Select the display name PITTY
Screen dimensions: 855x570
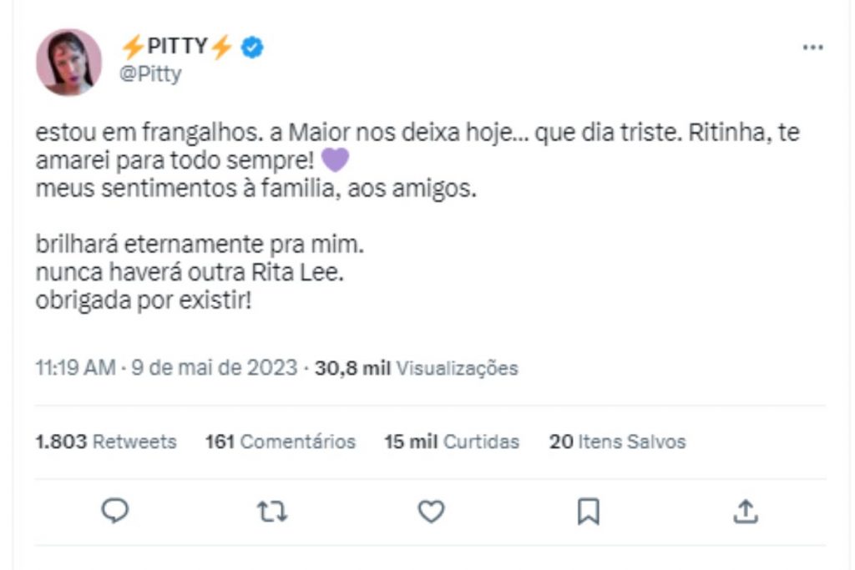[x=177, y=48]
